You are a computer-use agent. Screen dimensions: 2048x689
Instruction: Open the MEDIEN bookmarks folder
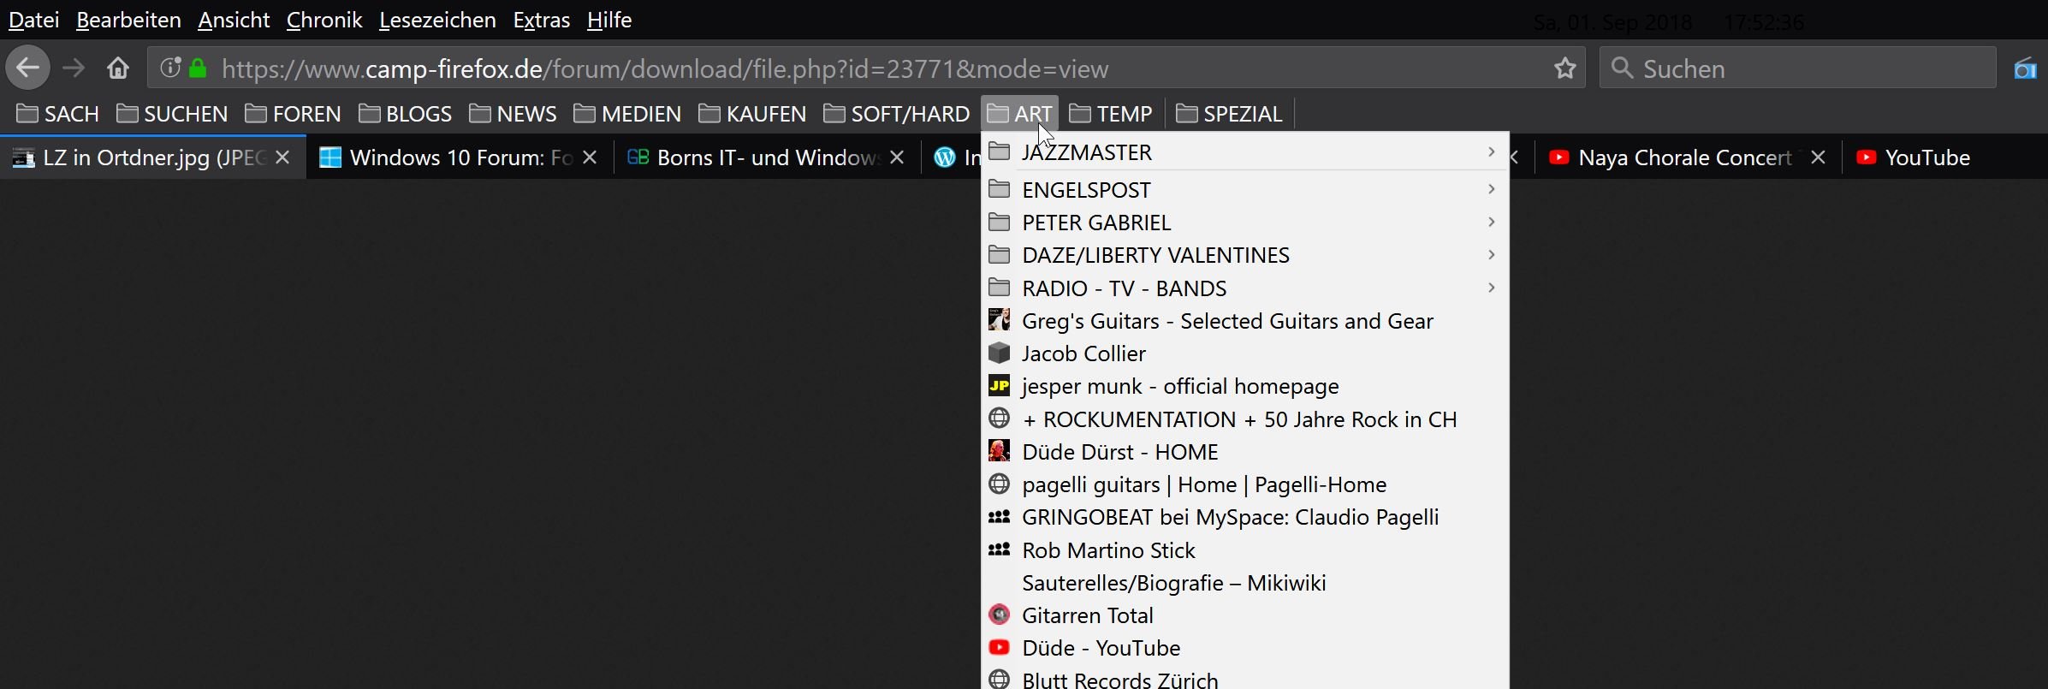(628, 114)
